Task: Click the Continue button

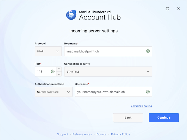Action: click(x=164, y=118)
